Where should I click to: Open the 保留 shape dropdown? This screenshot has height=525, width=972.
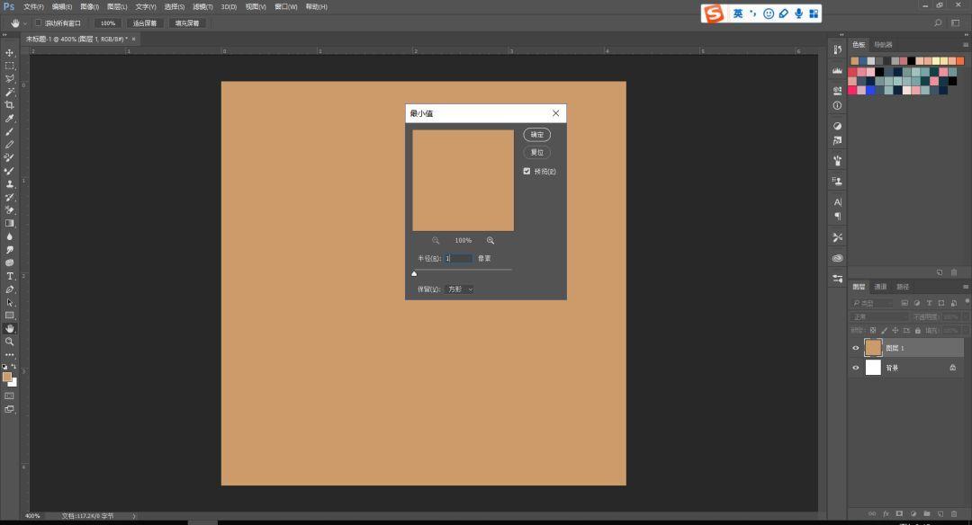(x=459, y=289)
